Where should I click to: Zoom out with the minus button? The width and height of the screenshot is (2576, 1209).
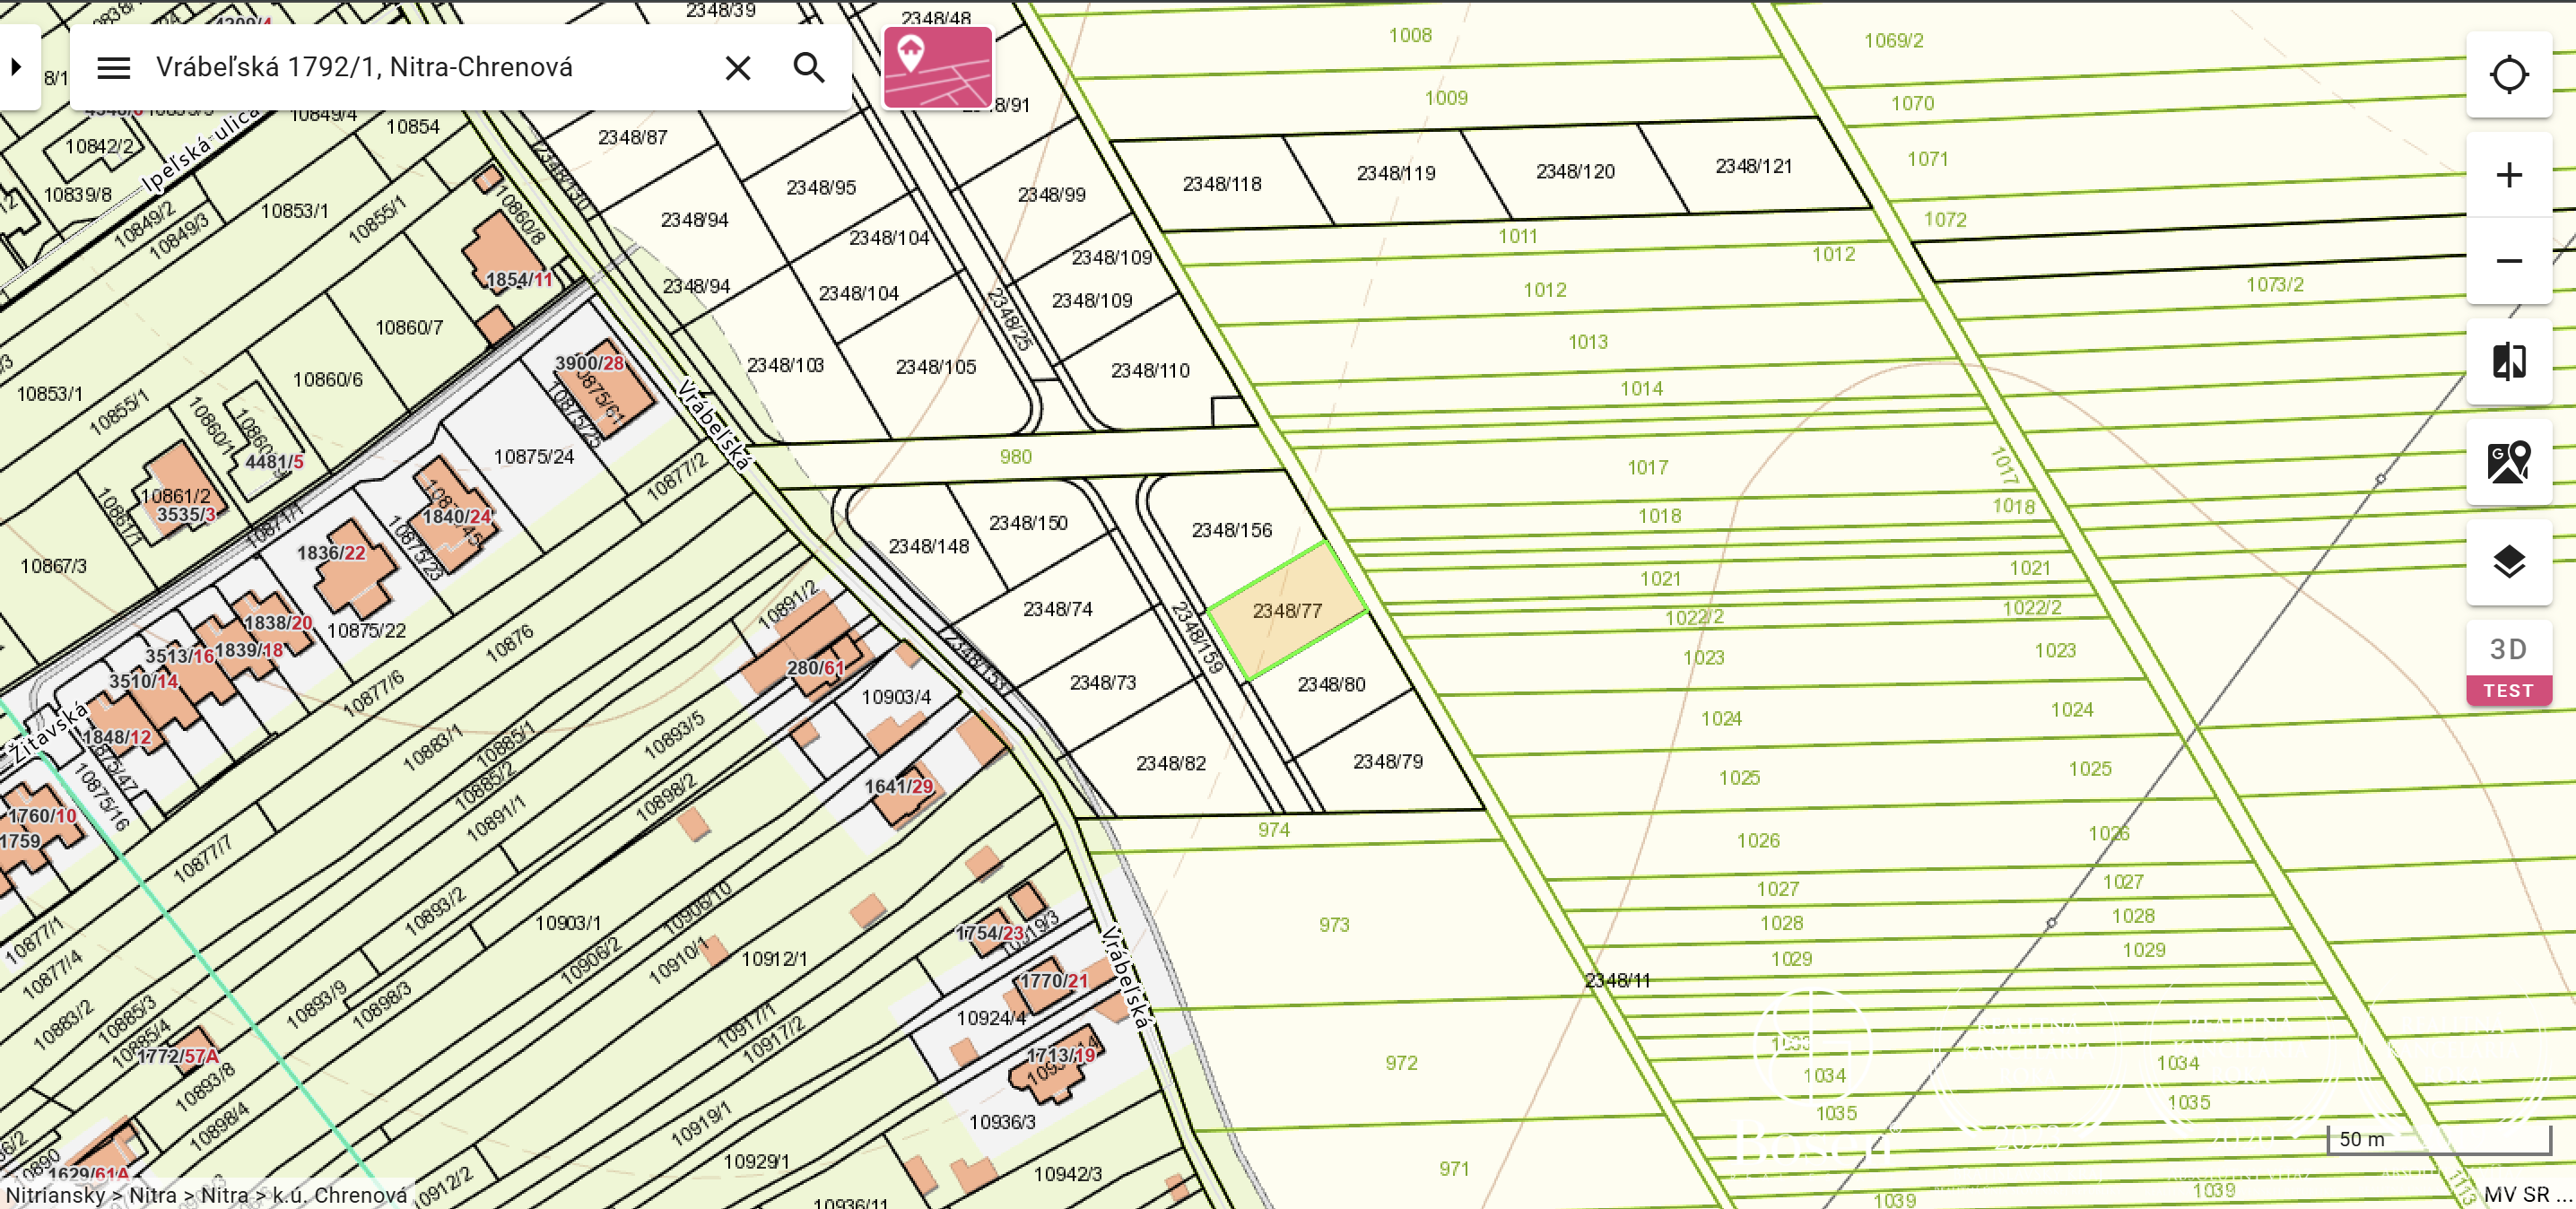pos(2508,262)
